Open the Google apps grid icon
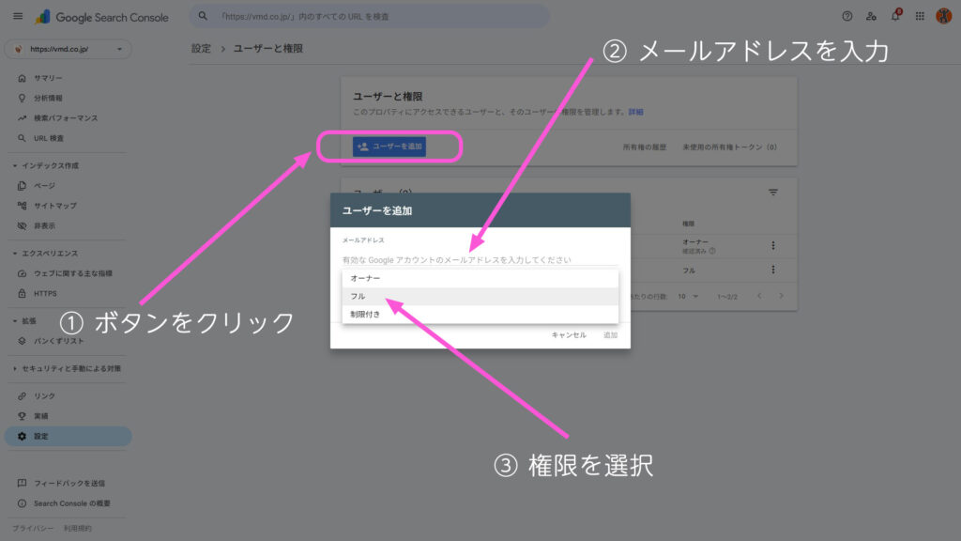Screen dimensions: 961x541 (x=920, y=14)
